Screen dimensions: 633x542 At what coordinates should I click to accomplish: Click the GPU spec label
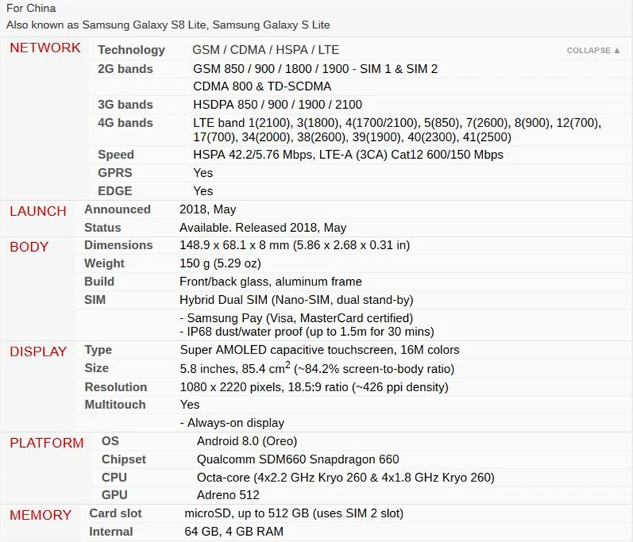tap(115, 495)
